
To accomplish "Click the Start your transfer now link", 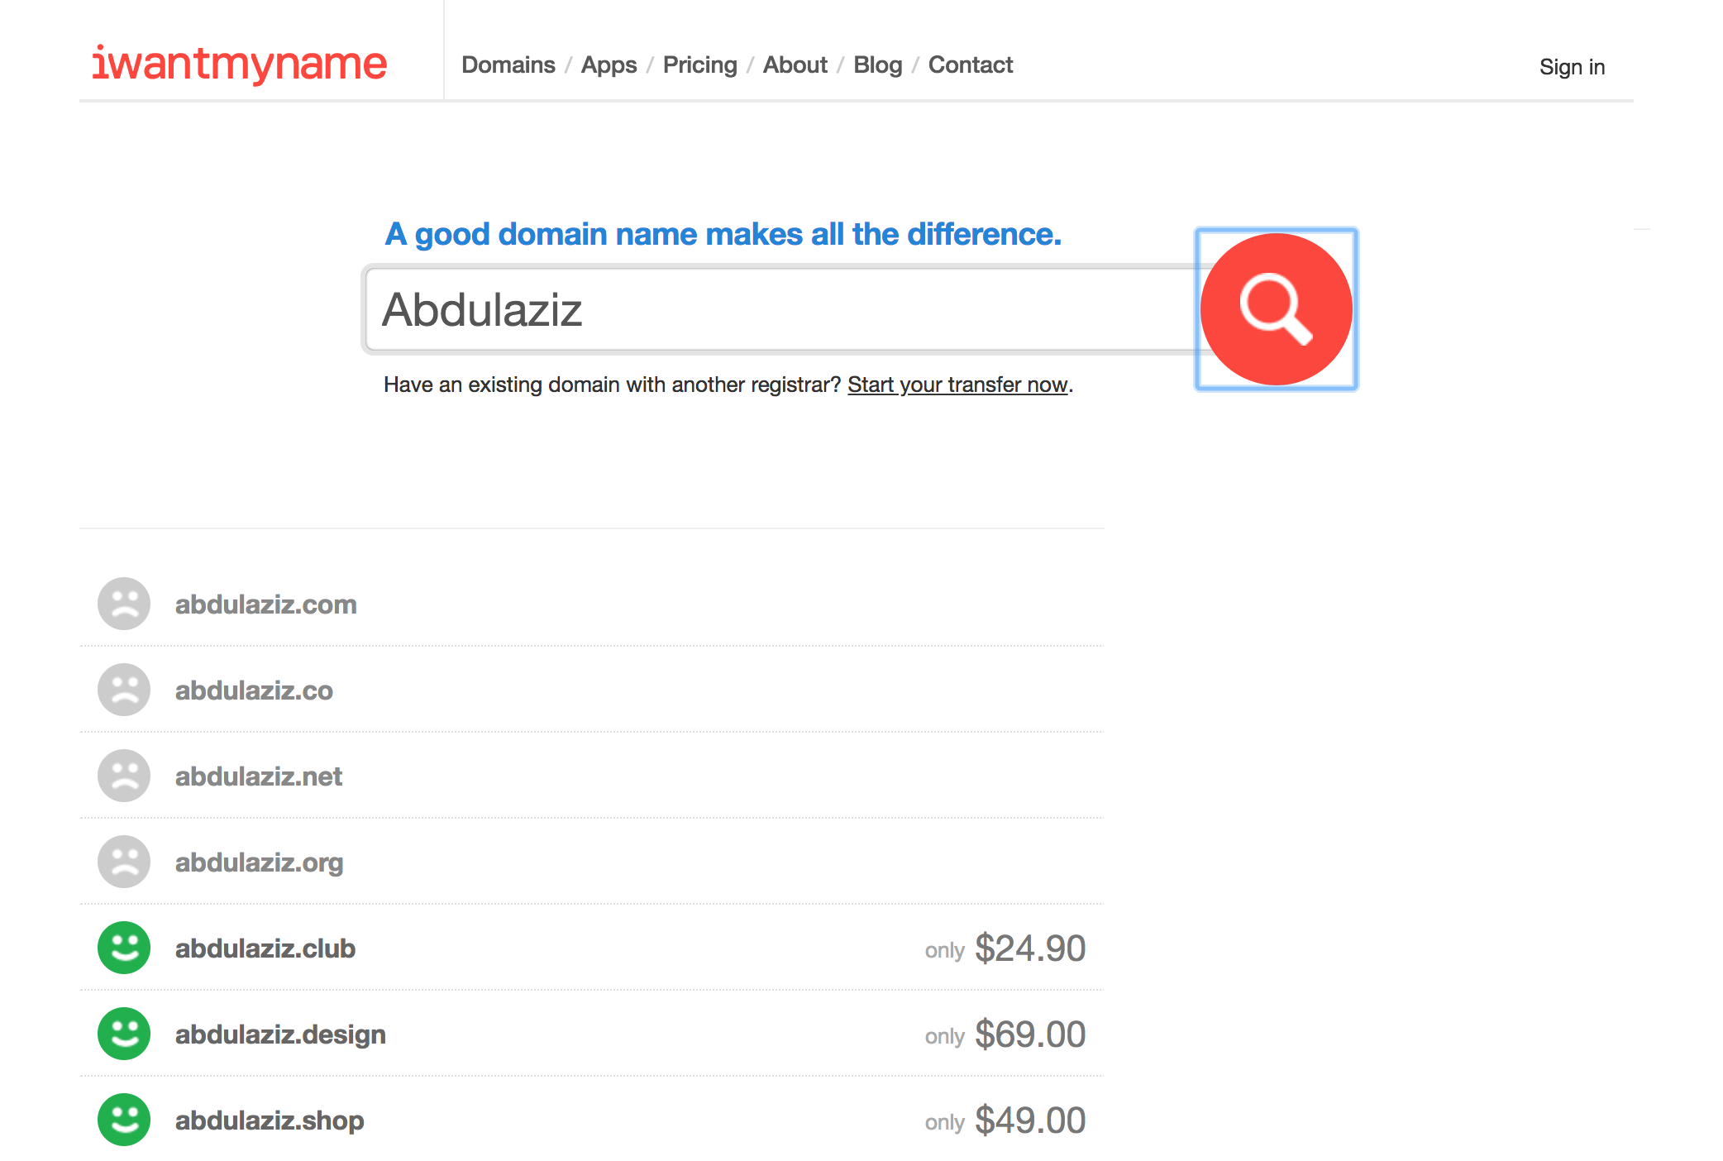I will (957, 385).
